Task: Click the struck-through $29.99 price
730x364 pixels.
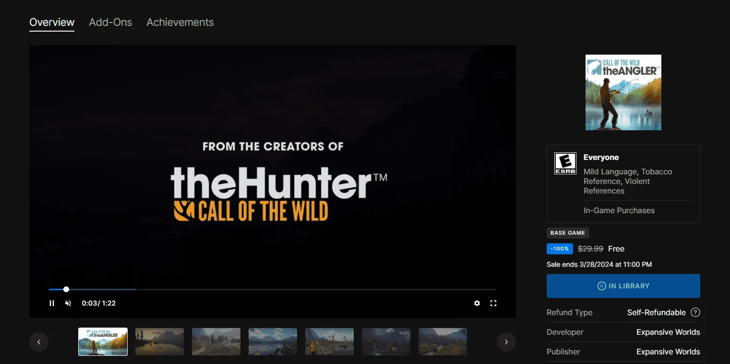Action: pyautogui.click(x=590, y=249)
